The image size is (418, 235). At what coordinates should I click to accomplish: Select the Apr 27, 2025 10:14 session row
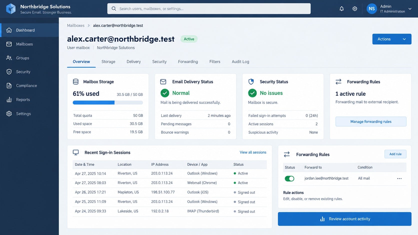pyautogui.click(x=169, y=174)
